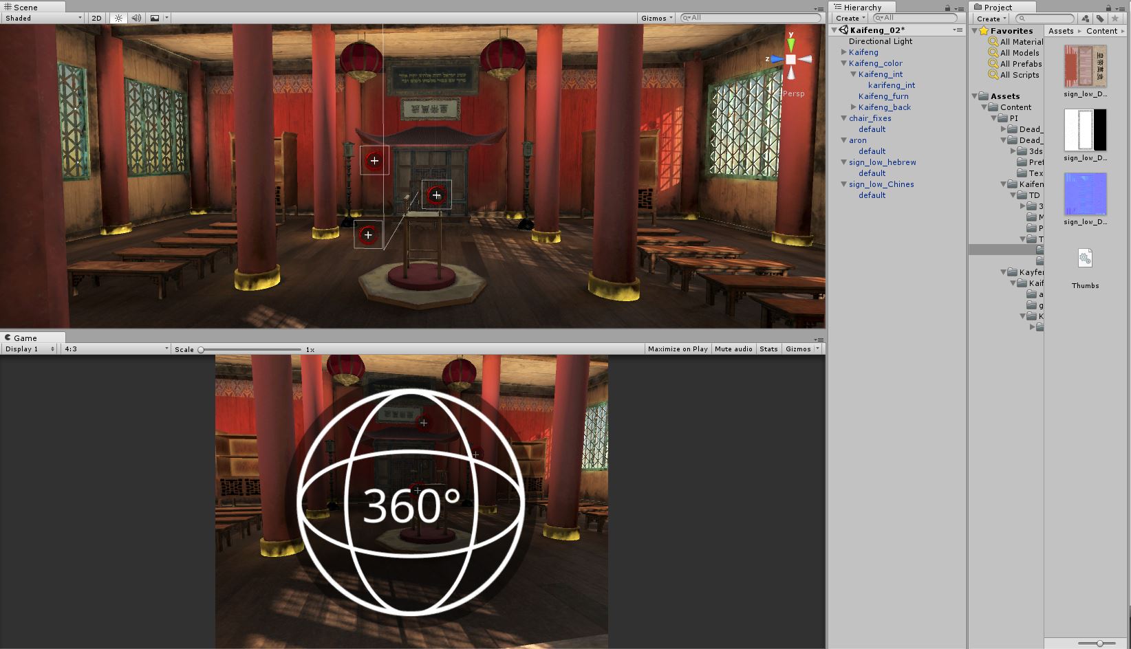Select the PI folder

pos(1008,118)
